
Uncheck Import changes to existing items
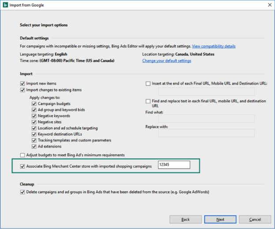pyautogui.click(x=22, y=90)
